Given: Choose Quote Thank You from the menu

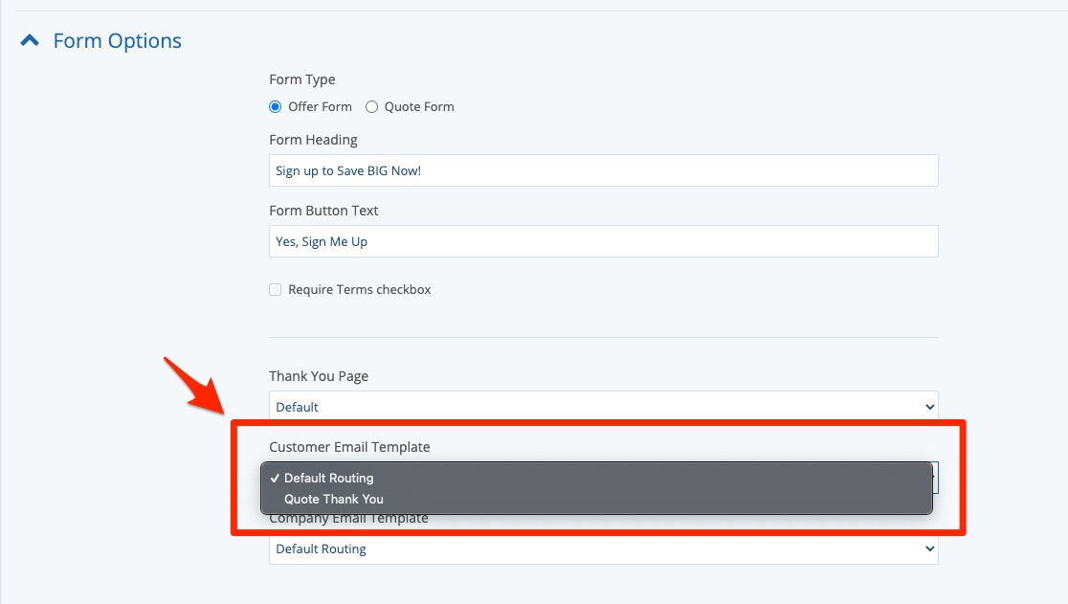Looking at the screenshot, I should pyautogui.click(x=333, y=499).
